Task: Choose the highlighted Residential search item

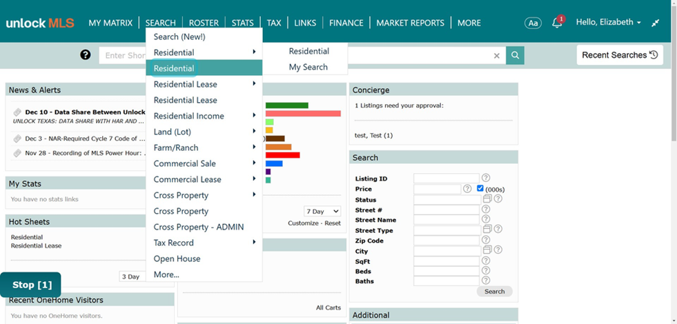Action: coord(204,68)
